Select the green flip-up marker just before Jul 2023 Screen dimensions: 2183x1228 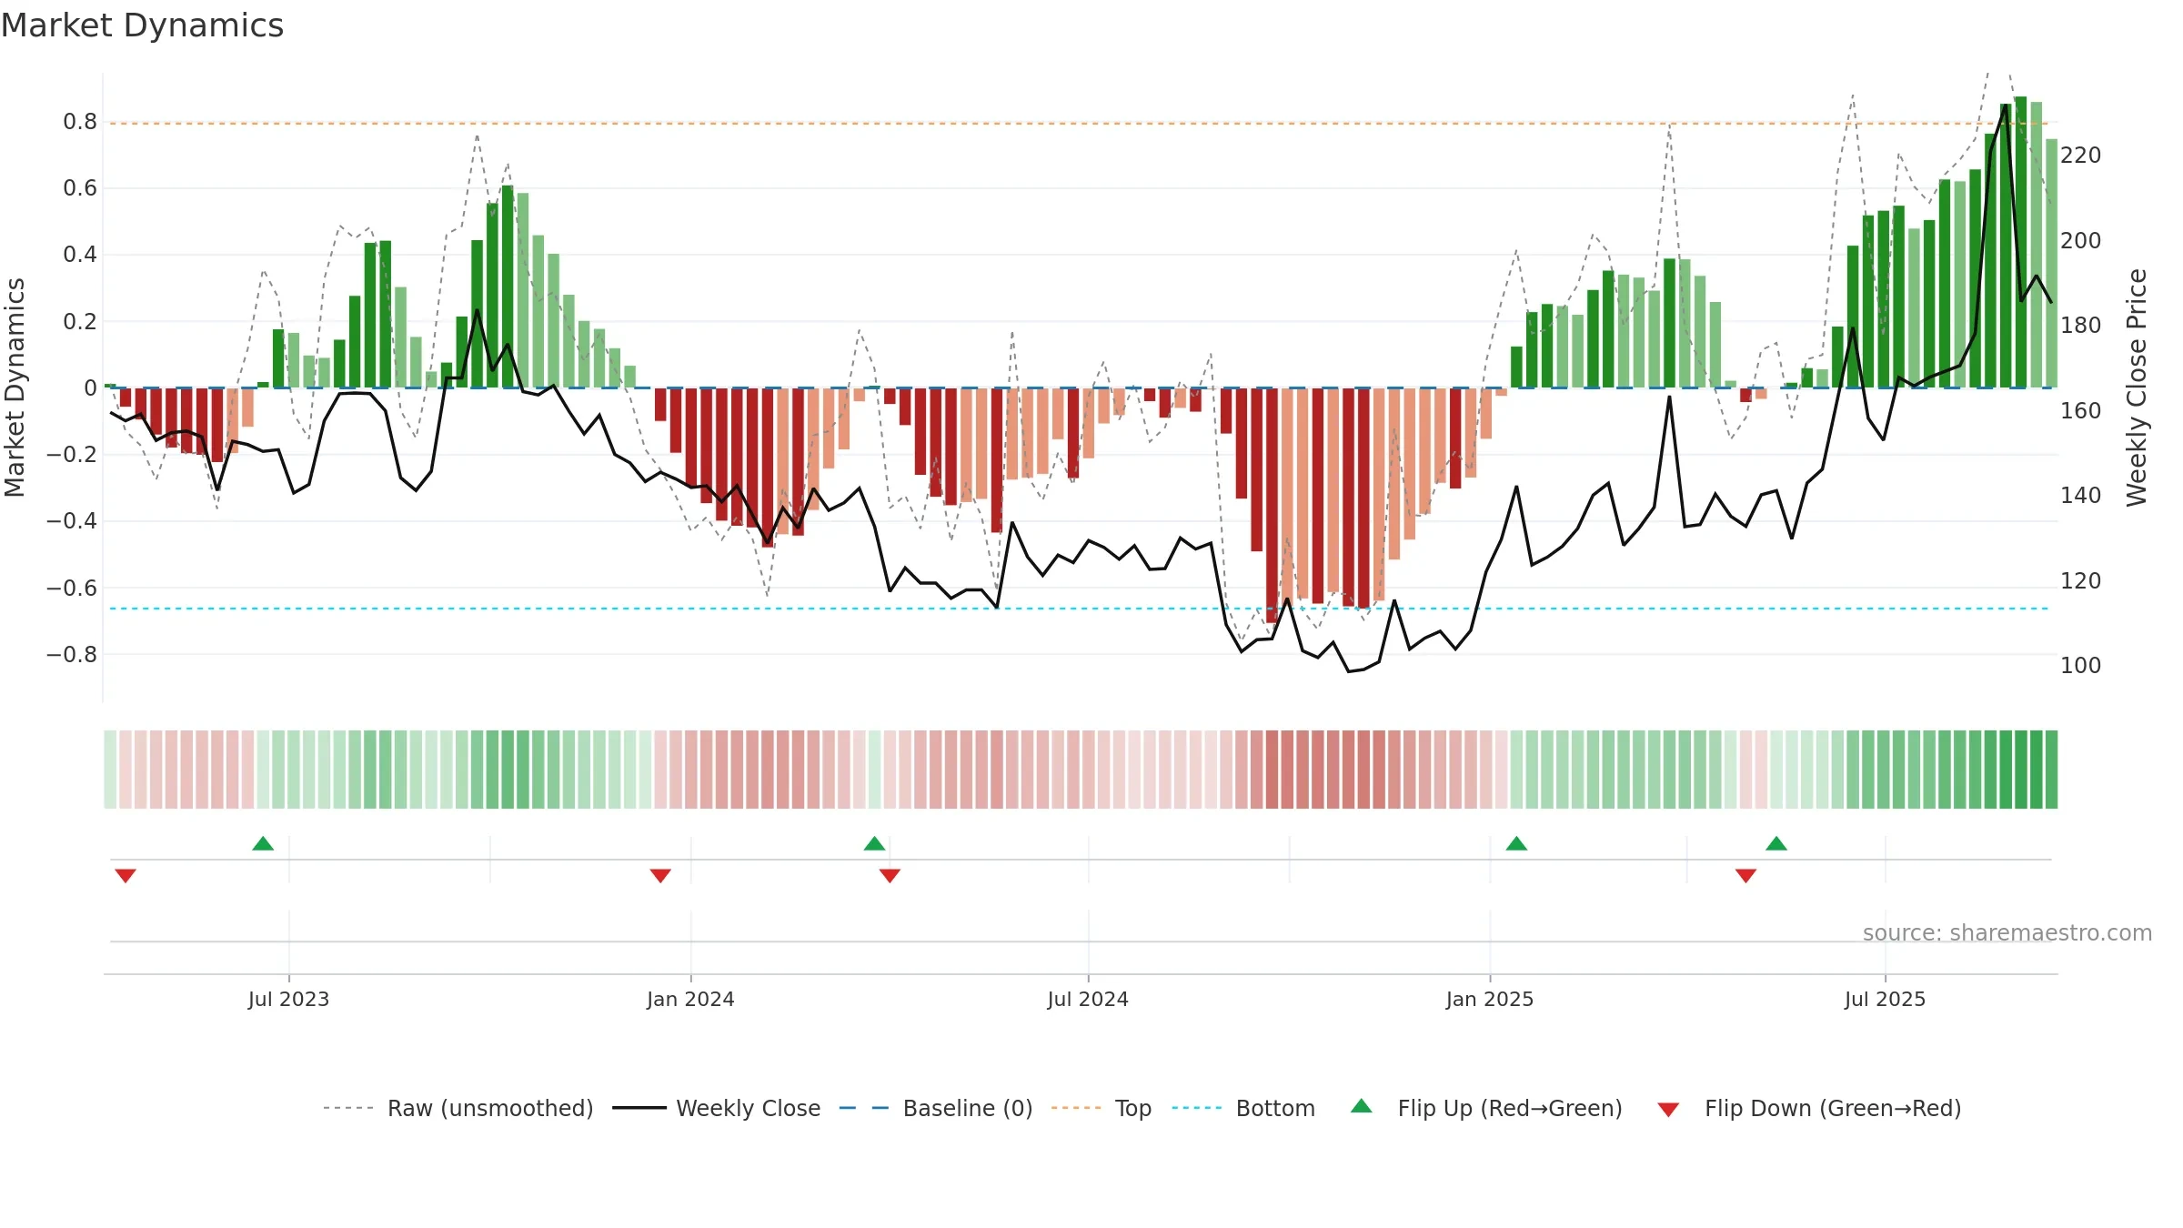263,843
